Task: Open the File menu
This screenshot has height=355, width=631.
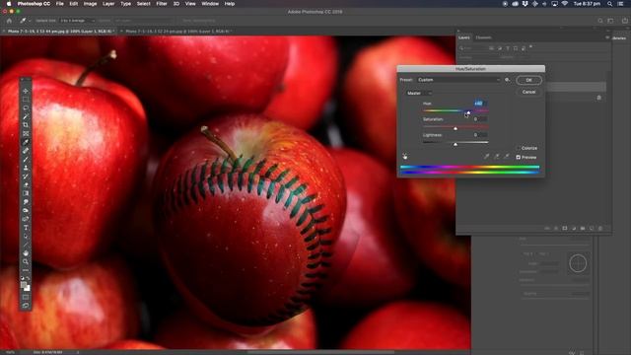Action: tap(59, 4)
